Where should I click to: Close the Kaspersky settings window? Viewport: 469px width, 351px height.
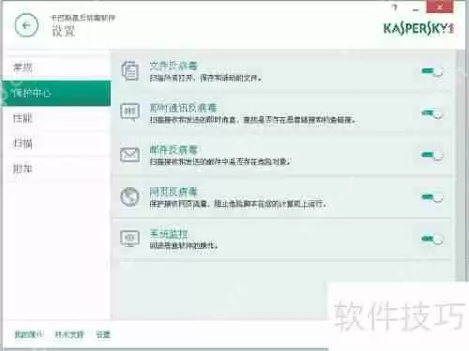click(439, 7)
